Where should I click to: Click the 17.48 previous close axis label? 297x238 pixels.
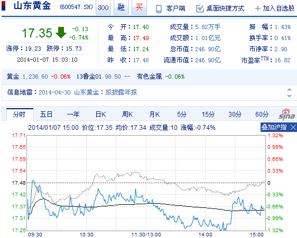[18, 183]
